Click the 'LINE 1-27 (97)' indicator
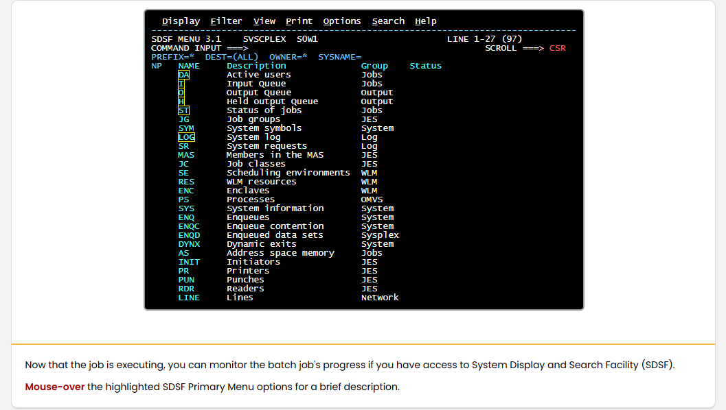This screenshot has width=726, height=410. pos(484,39)
